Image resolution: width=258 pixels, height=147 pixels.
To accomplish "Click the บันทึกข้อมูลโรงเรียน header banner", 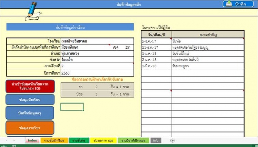I will (x=70, y=27).
